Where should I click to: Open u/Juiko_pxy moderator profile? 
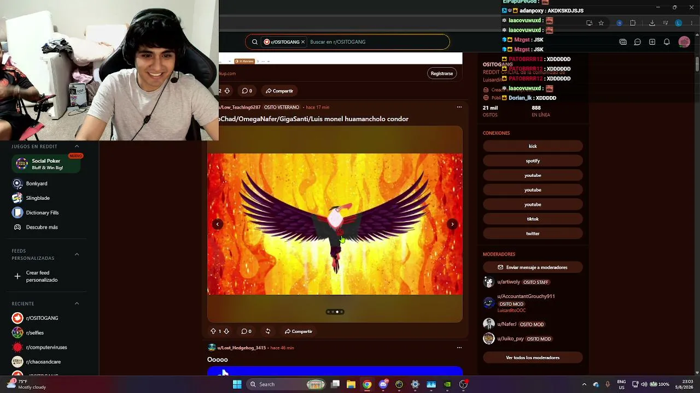[x=510, y=339]
